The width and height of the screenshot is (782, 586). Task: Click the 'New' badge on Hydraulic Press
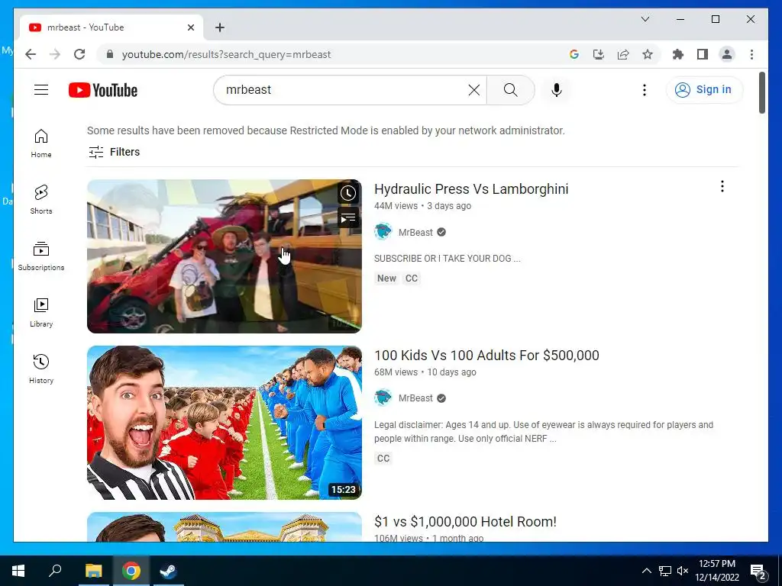[x=386, y=278]
